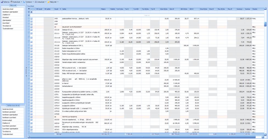Click the row icon for code 153333
Screen dimensions: 268x139
31,83
